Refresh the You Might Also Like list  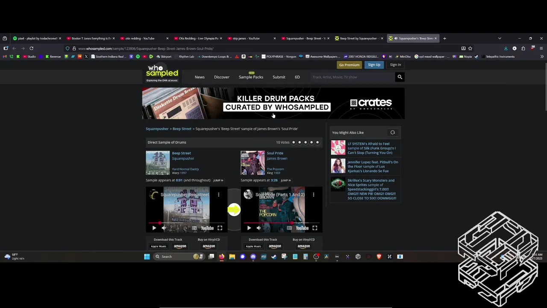[x=393, y=133]
